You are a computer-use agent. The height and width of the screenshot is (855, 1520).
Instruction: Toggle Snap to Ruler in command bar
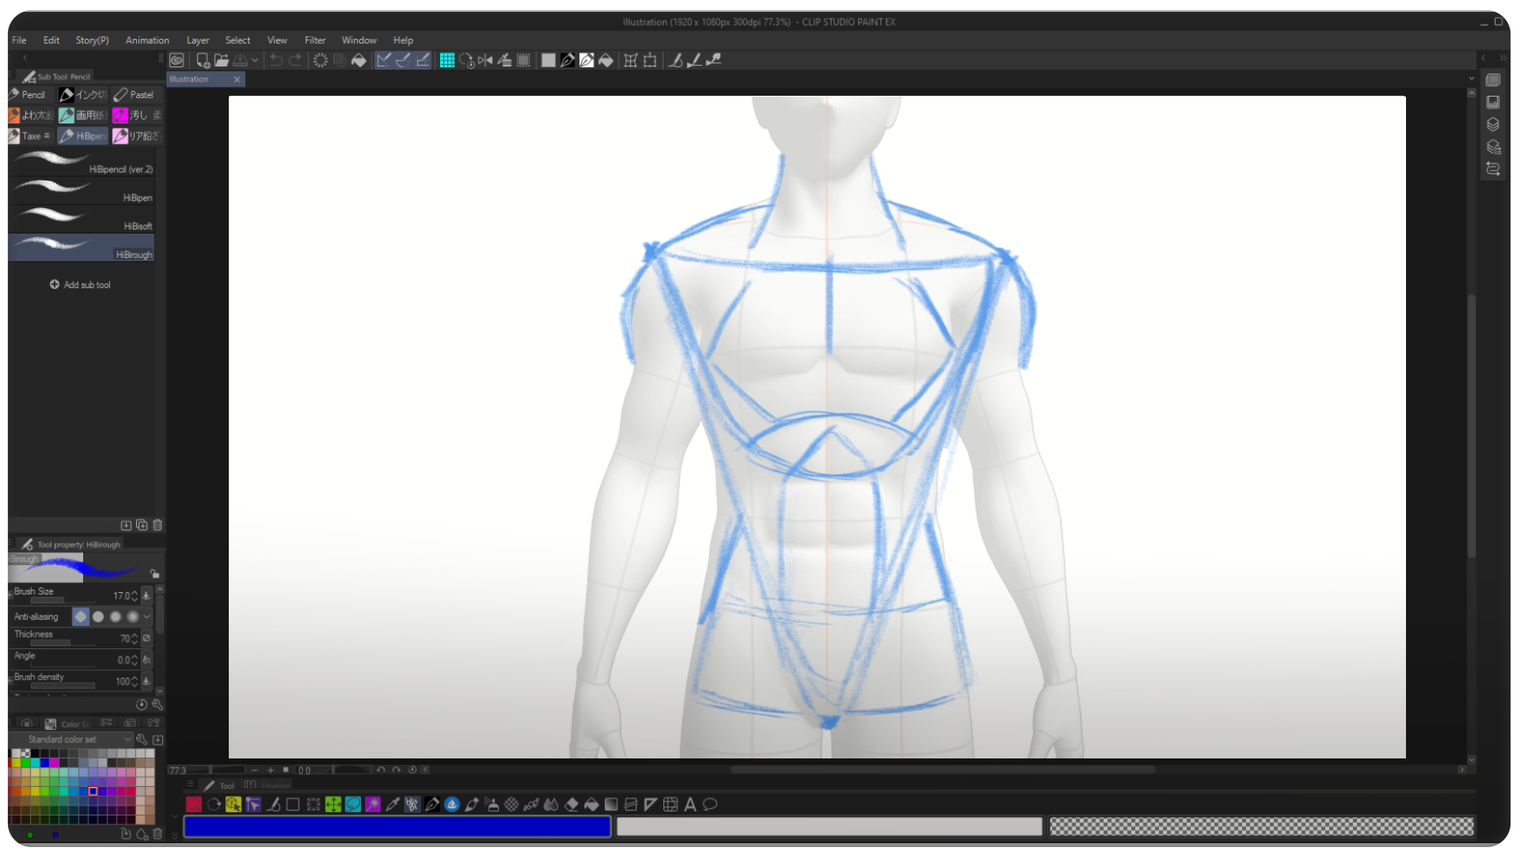[x=383, y=60]
